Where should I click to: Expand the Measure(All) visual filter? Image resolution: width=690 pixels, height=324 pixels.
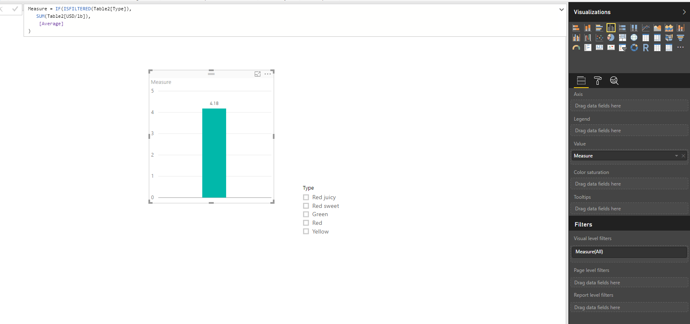[x=629, y=252]
